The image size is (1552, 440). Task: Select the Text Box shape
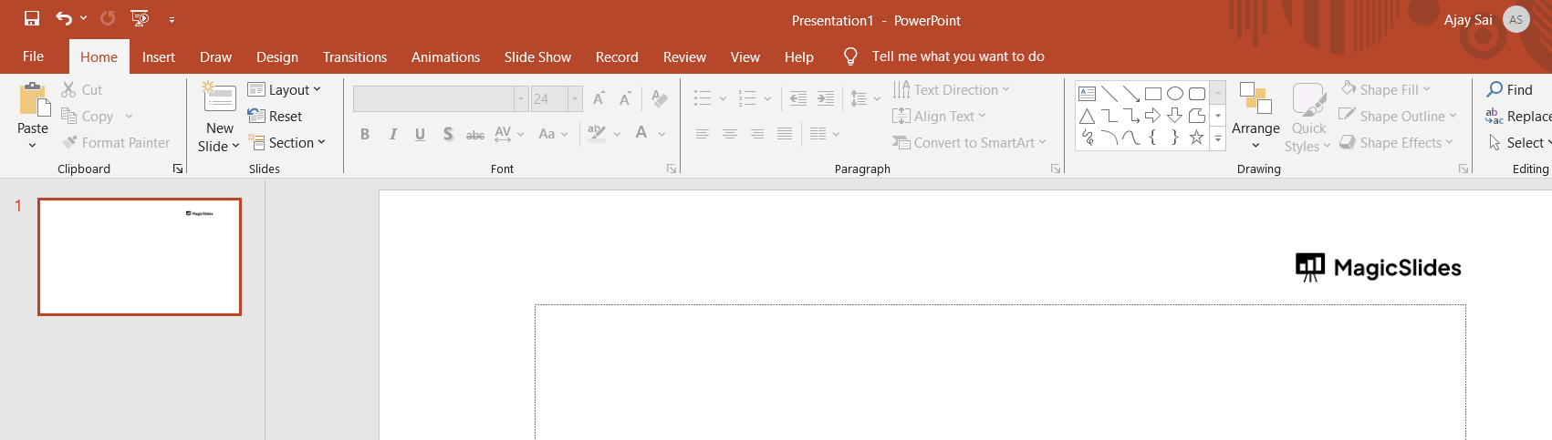(1088, 94)
